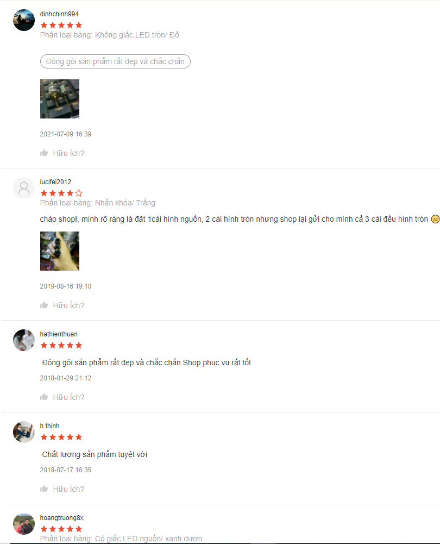This screenshot has width=440, height=544.
Task: Click 'Hữu Ích?' under the 2021-07-09 review
Action: (68, 153)
